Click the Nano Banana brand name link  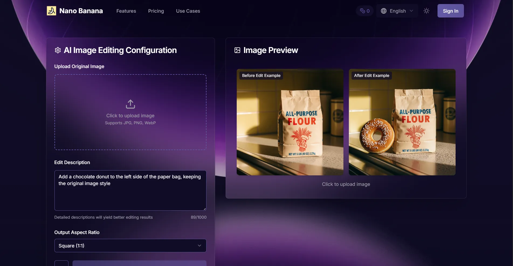[x=81, y=11]
